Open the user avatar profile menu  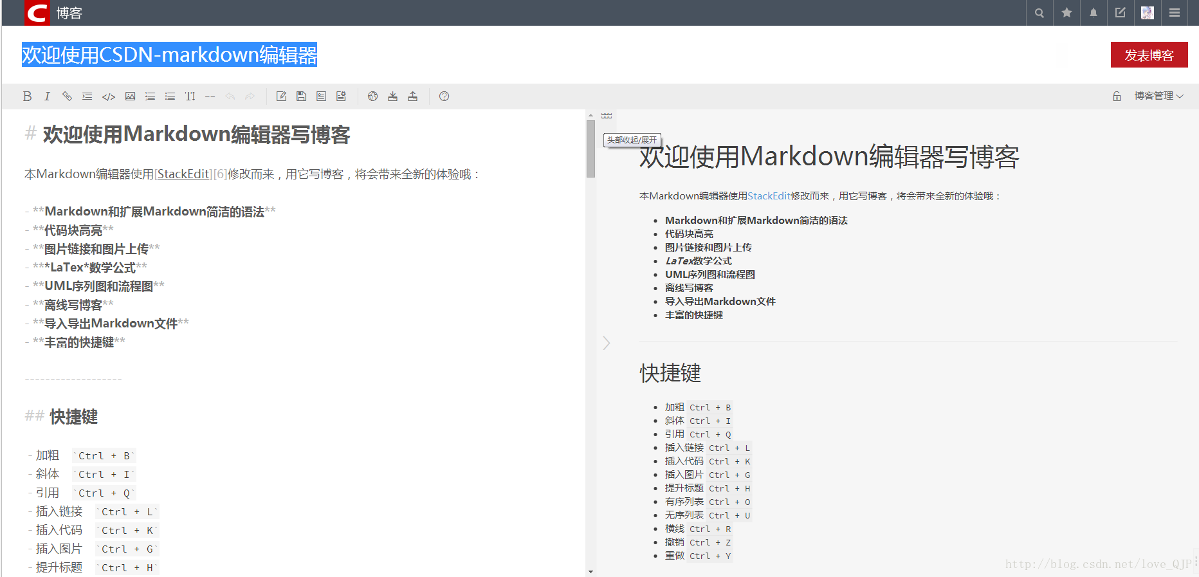click(x=1148, y=13)
